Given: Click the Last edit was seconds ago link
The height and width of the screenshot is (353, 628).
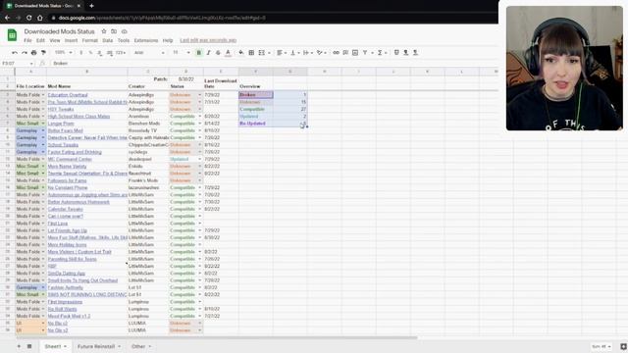Looking at the screenshot, I should (208, 40).
